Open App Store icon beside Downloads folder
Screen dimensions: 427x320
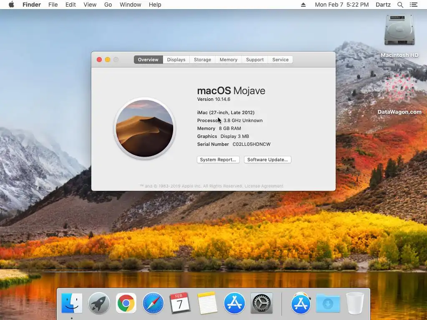(301, 303)
